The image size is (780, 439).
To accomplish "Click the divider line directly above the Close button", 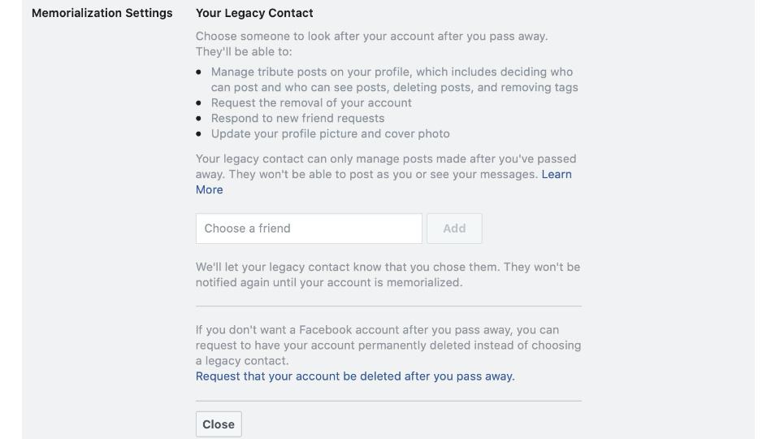I will [x=388, y=401].
